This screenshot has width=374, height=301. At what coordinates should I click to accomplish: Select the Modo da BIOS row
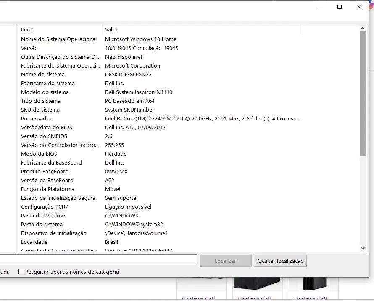[x=160, y=154]
